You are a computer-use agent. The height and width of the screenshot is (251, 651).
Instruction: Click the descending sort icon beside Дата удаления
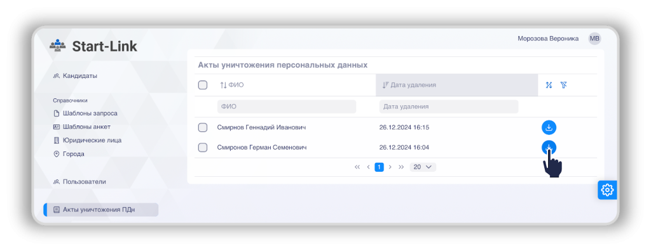coord(385,85)
